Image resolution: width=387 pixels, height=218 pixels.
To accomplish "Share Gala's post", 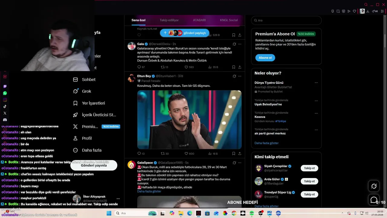I will [x=240, y=67].
